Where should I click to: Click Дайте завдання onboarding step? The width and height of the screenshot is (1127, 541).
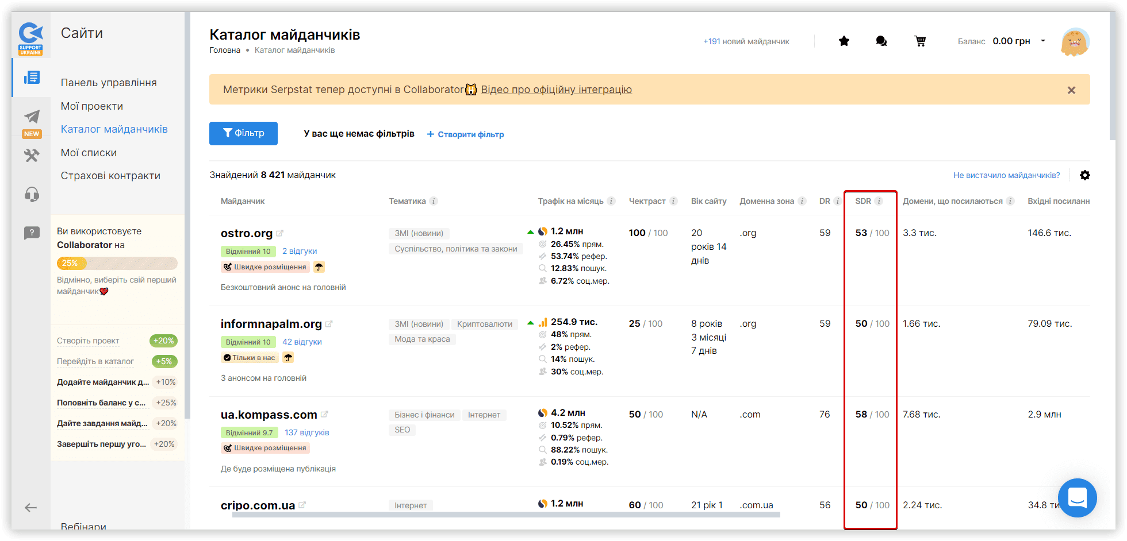[x=102, y=423]
